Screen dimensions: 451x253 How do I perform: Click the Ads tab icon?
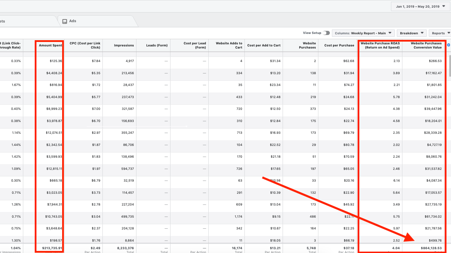[65, 21]
